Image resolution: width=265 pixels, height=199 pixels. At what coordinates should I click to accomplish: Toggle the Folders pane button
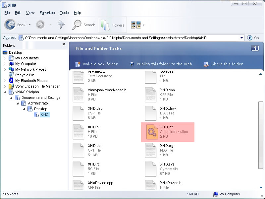pyautogui.click(x=113, y=25)
